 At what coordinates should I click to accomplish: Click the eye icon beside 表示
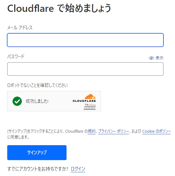(151, 58)
